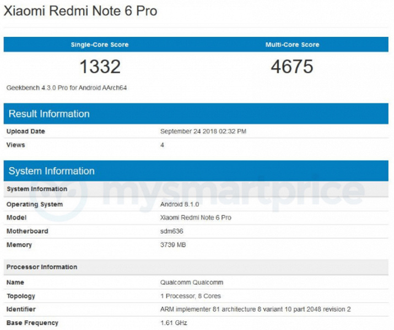Click the Model value Xiaomi Redmi Note 6 Pro
The image size is (394, 330).
196,217
